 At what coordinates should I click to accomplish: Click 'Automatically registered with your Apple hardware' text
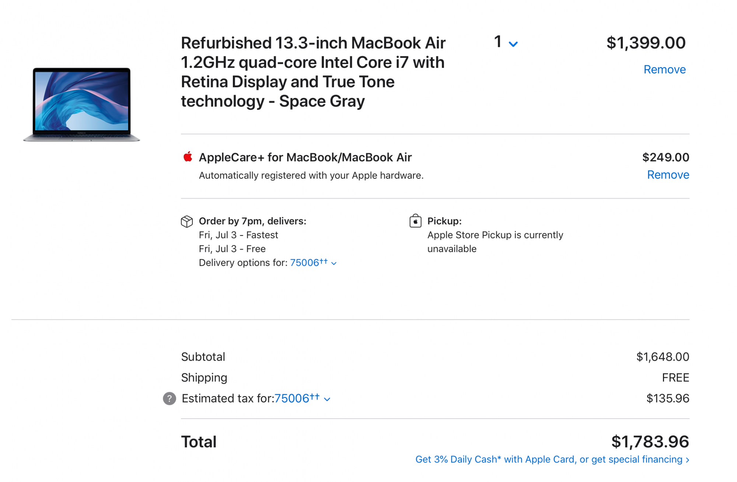pos(311,175)
